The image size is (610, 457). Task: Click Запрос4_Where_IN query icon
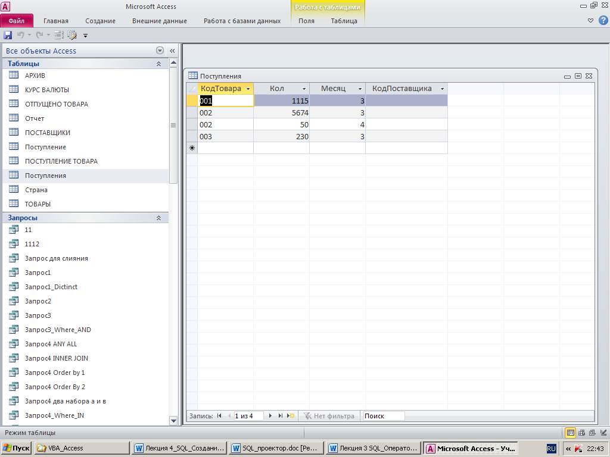pos(14,415)
